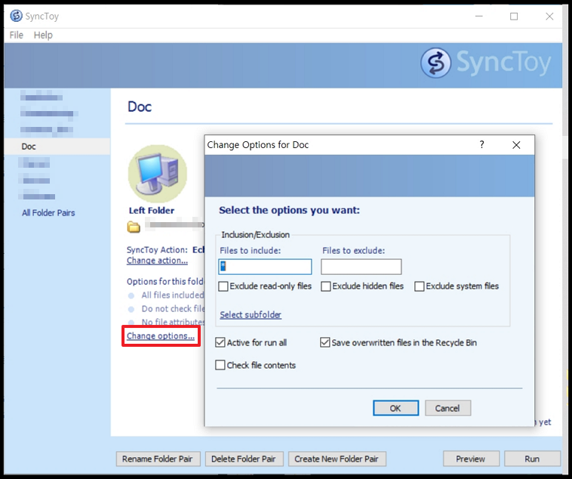Image resolution: width=572 pixels, height=479 pixels.
Task: Click the Preview button
Action: 471,459
